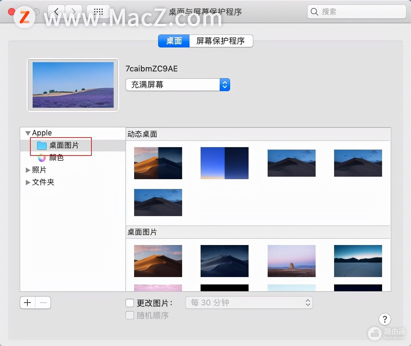
Task: Switch to the 屏幕保护程序 tab
Action: (221, 41)
